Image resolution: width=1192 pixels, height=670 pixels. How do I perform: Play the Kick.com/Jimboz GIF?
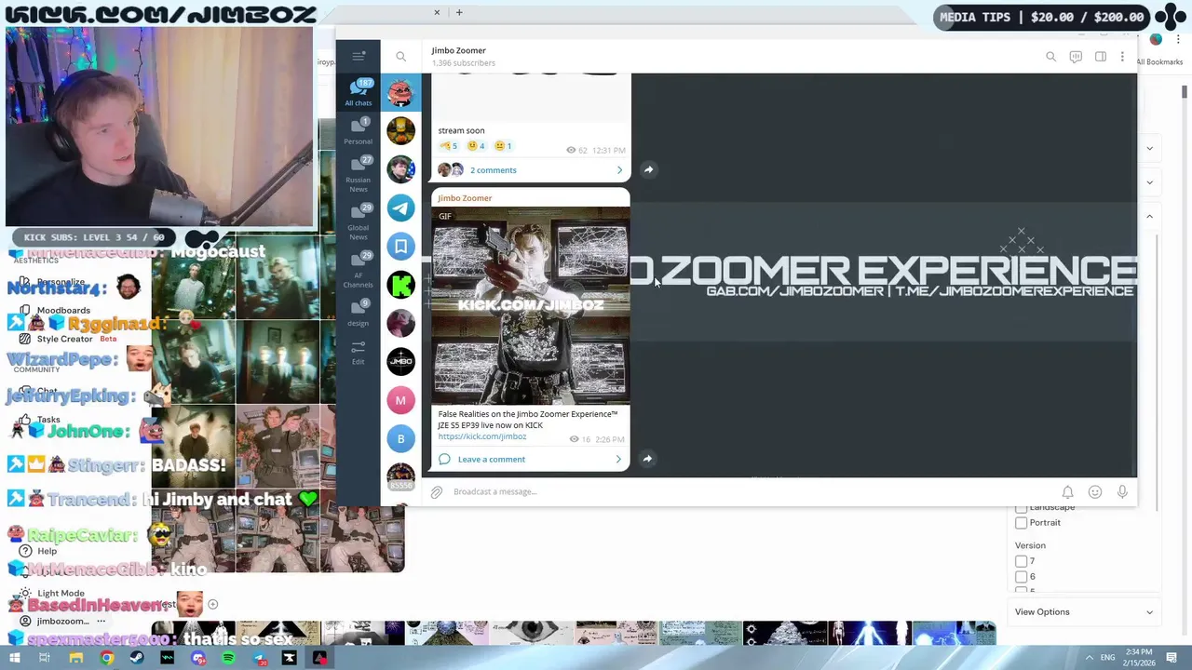531,305
